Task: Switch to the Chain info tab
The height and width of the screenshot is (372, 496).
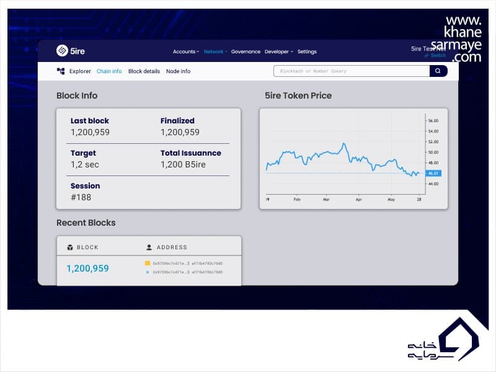Action: point(109,71)
